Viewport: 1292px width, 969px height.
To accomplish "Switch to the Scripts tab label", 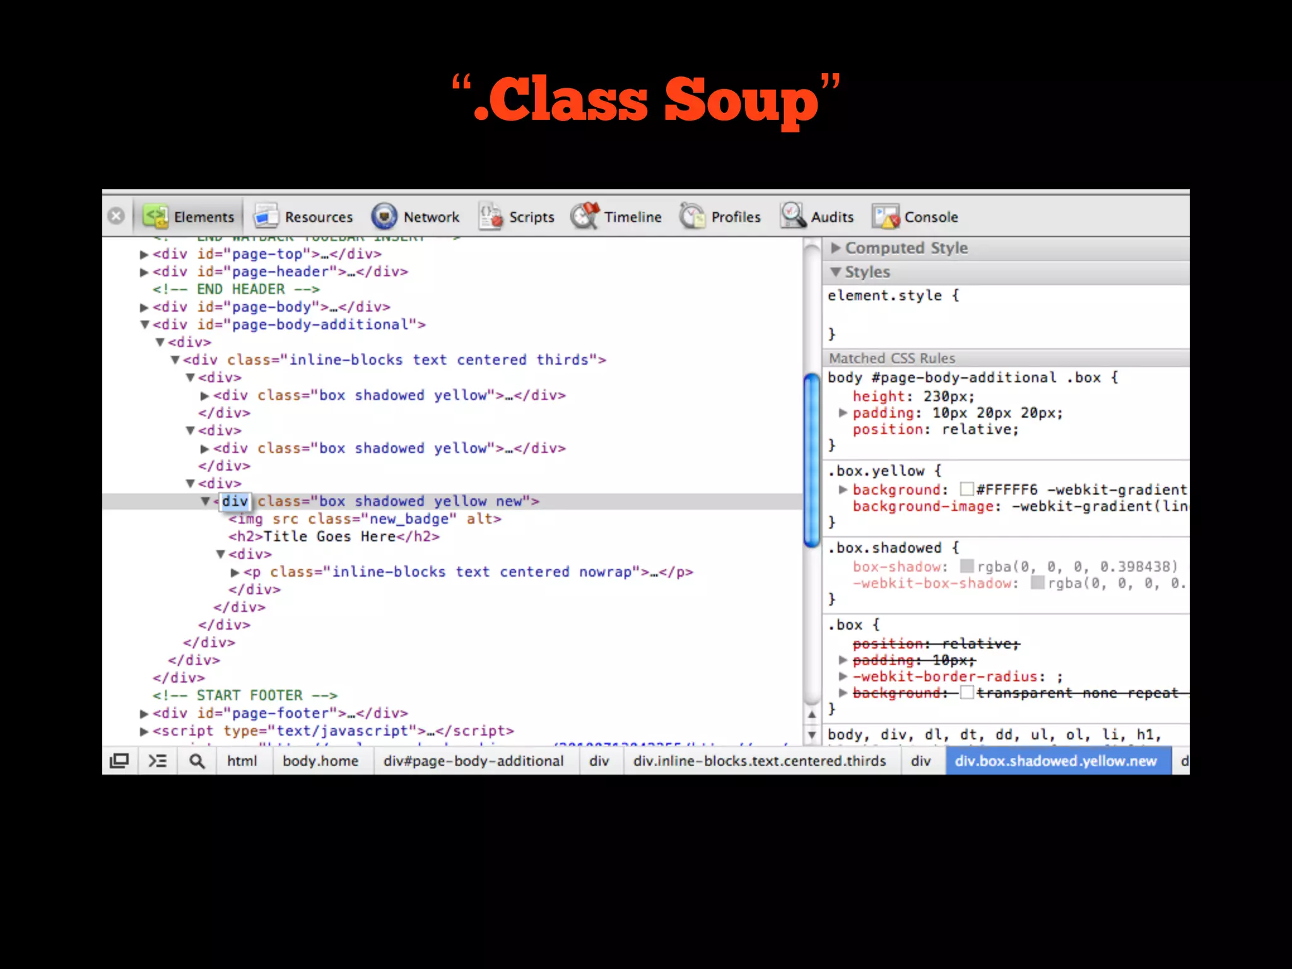I will (x=531, y=217).
